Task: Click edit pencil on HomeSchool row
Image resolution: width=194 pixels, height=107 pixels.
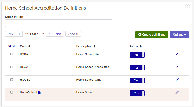Action: tap(177, 92)
